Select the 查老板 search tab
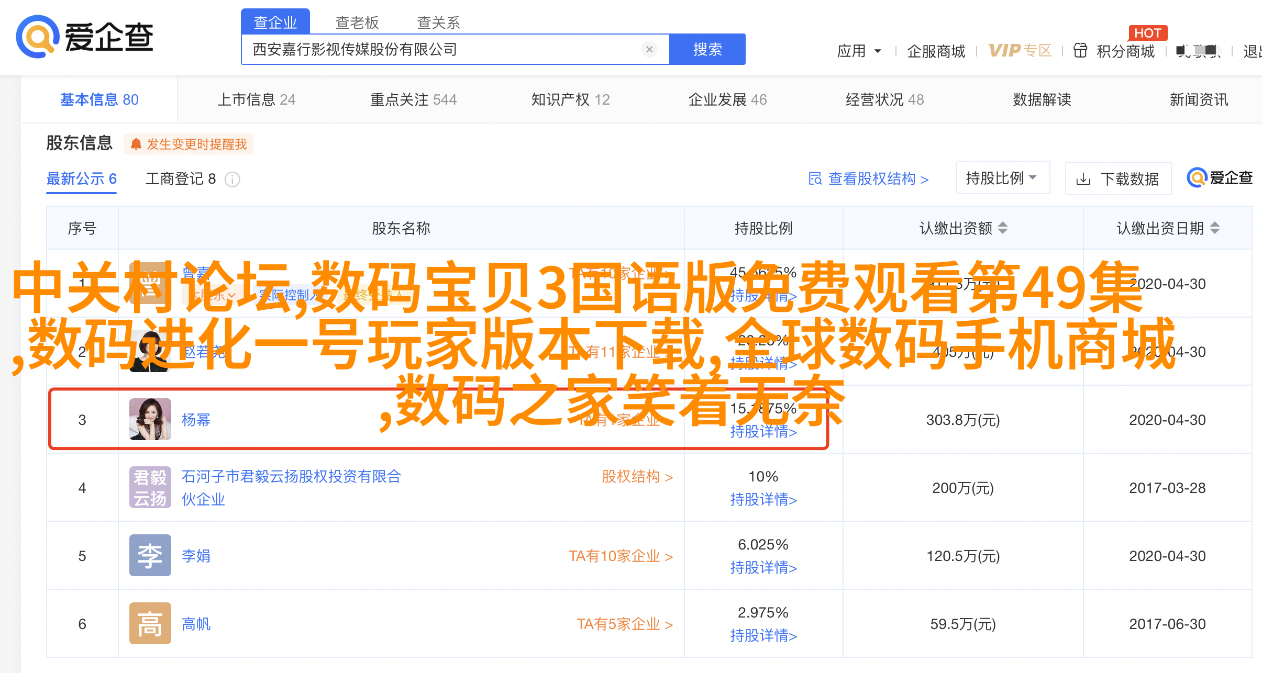The image size is (1262, 673). click(x=357, y=22)
